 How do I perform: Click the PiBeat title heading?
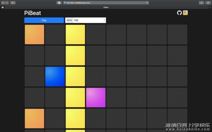(x=33, y=13)
